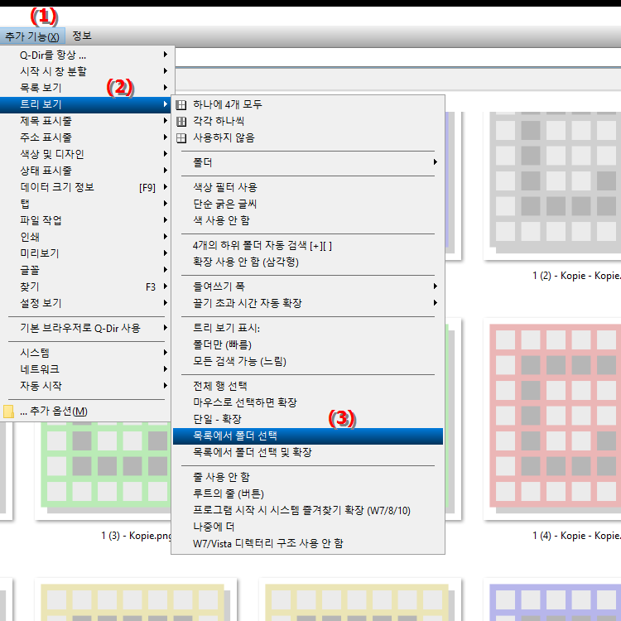Toggle W7/Vista 디렉터리 구조 사용 안 함
The height and width of the screenshot is (621, 621).
tap(308, 543)
